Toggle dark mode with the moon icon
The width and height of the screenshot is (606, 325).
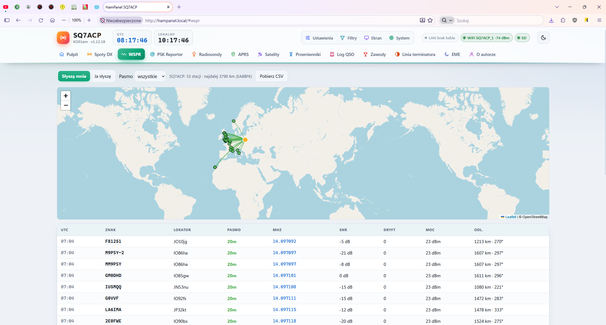point(543,38)
